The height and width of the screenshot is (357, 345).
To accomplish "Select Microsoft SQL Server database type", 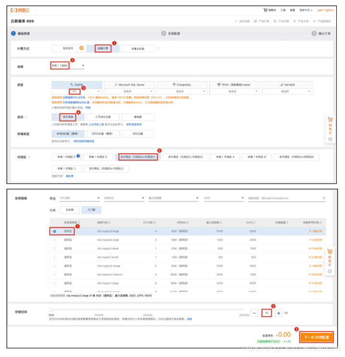I will [130, 85].
